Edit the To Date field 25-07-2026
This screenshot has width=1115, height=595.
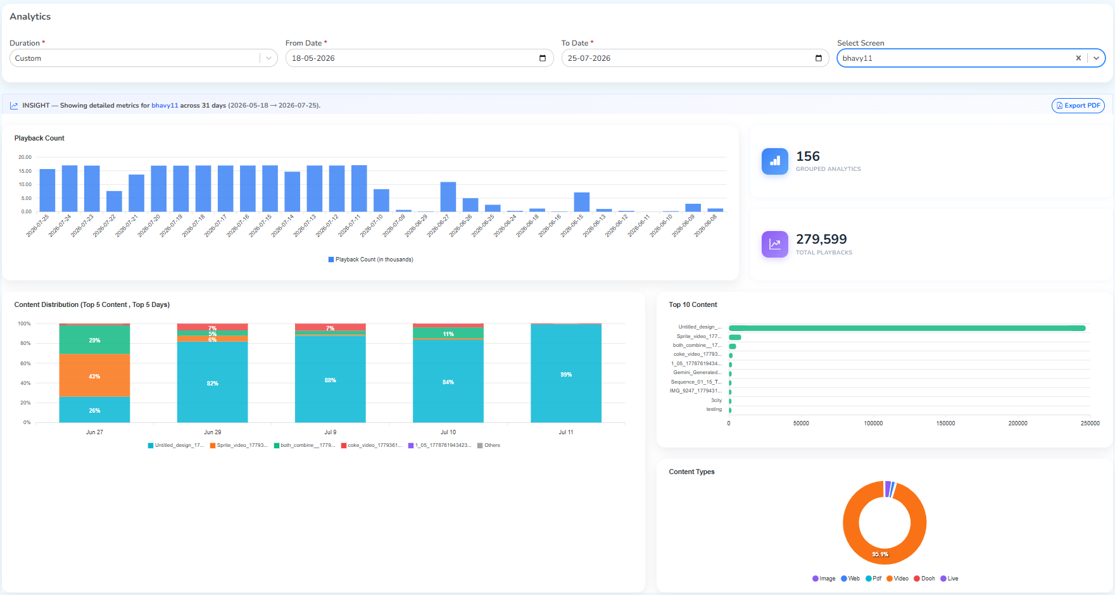coord(695,58)
